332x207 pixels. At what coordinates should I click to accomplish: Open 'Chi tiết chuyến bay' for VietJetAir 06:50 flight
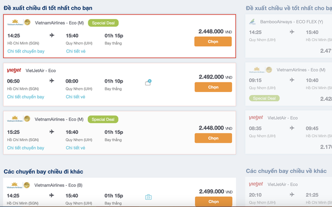point(26,97)
